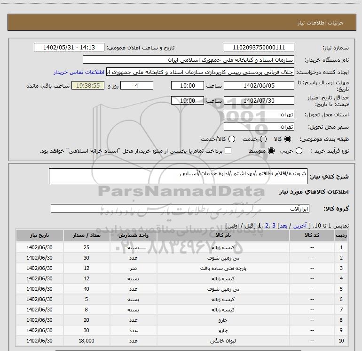Go to the بعد pagination link
This screenshot has height=351, width=362.
(x=283, y=225)
